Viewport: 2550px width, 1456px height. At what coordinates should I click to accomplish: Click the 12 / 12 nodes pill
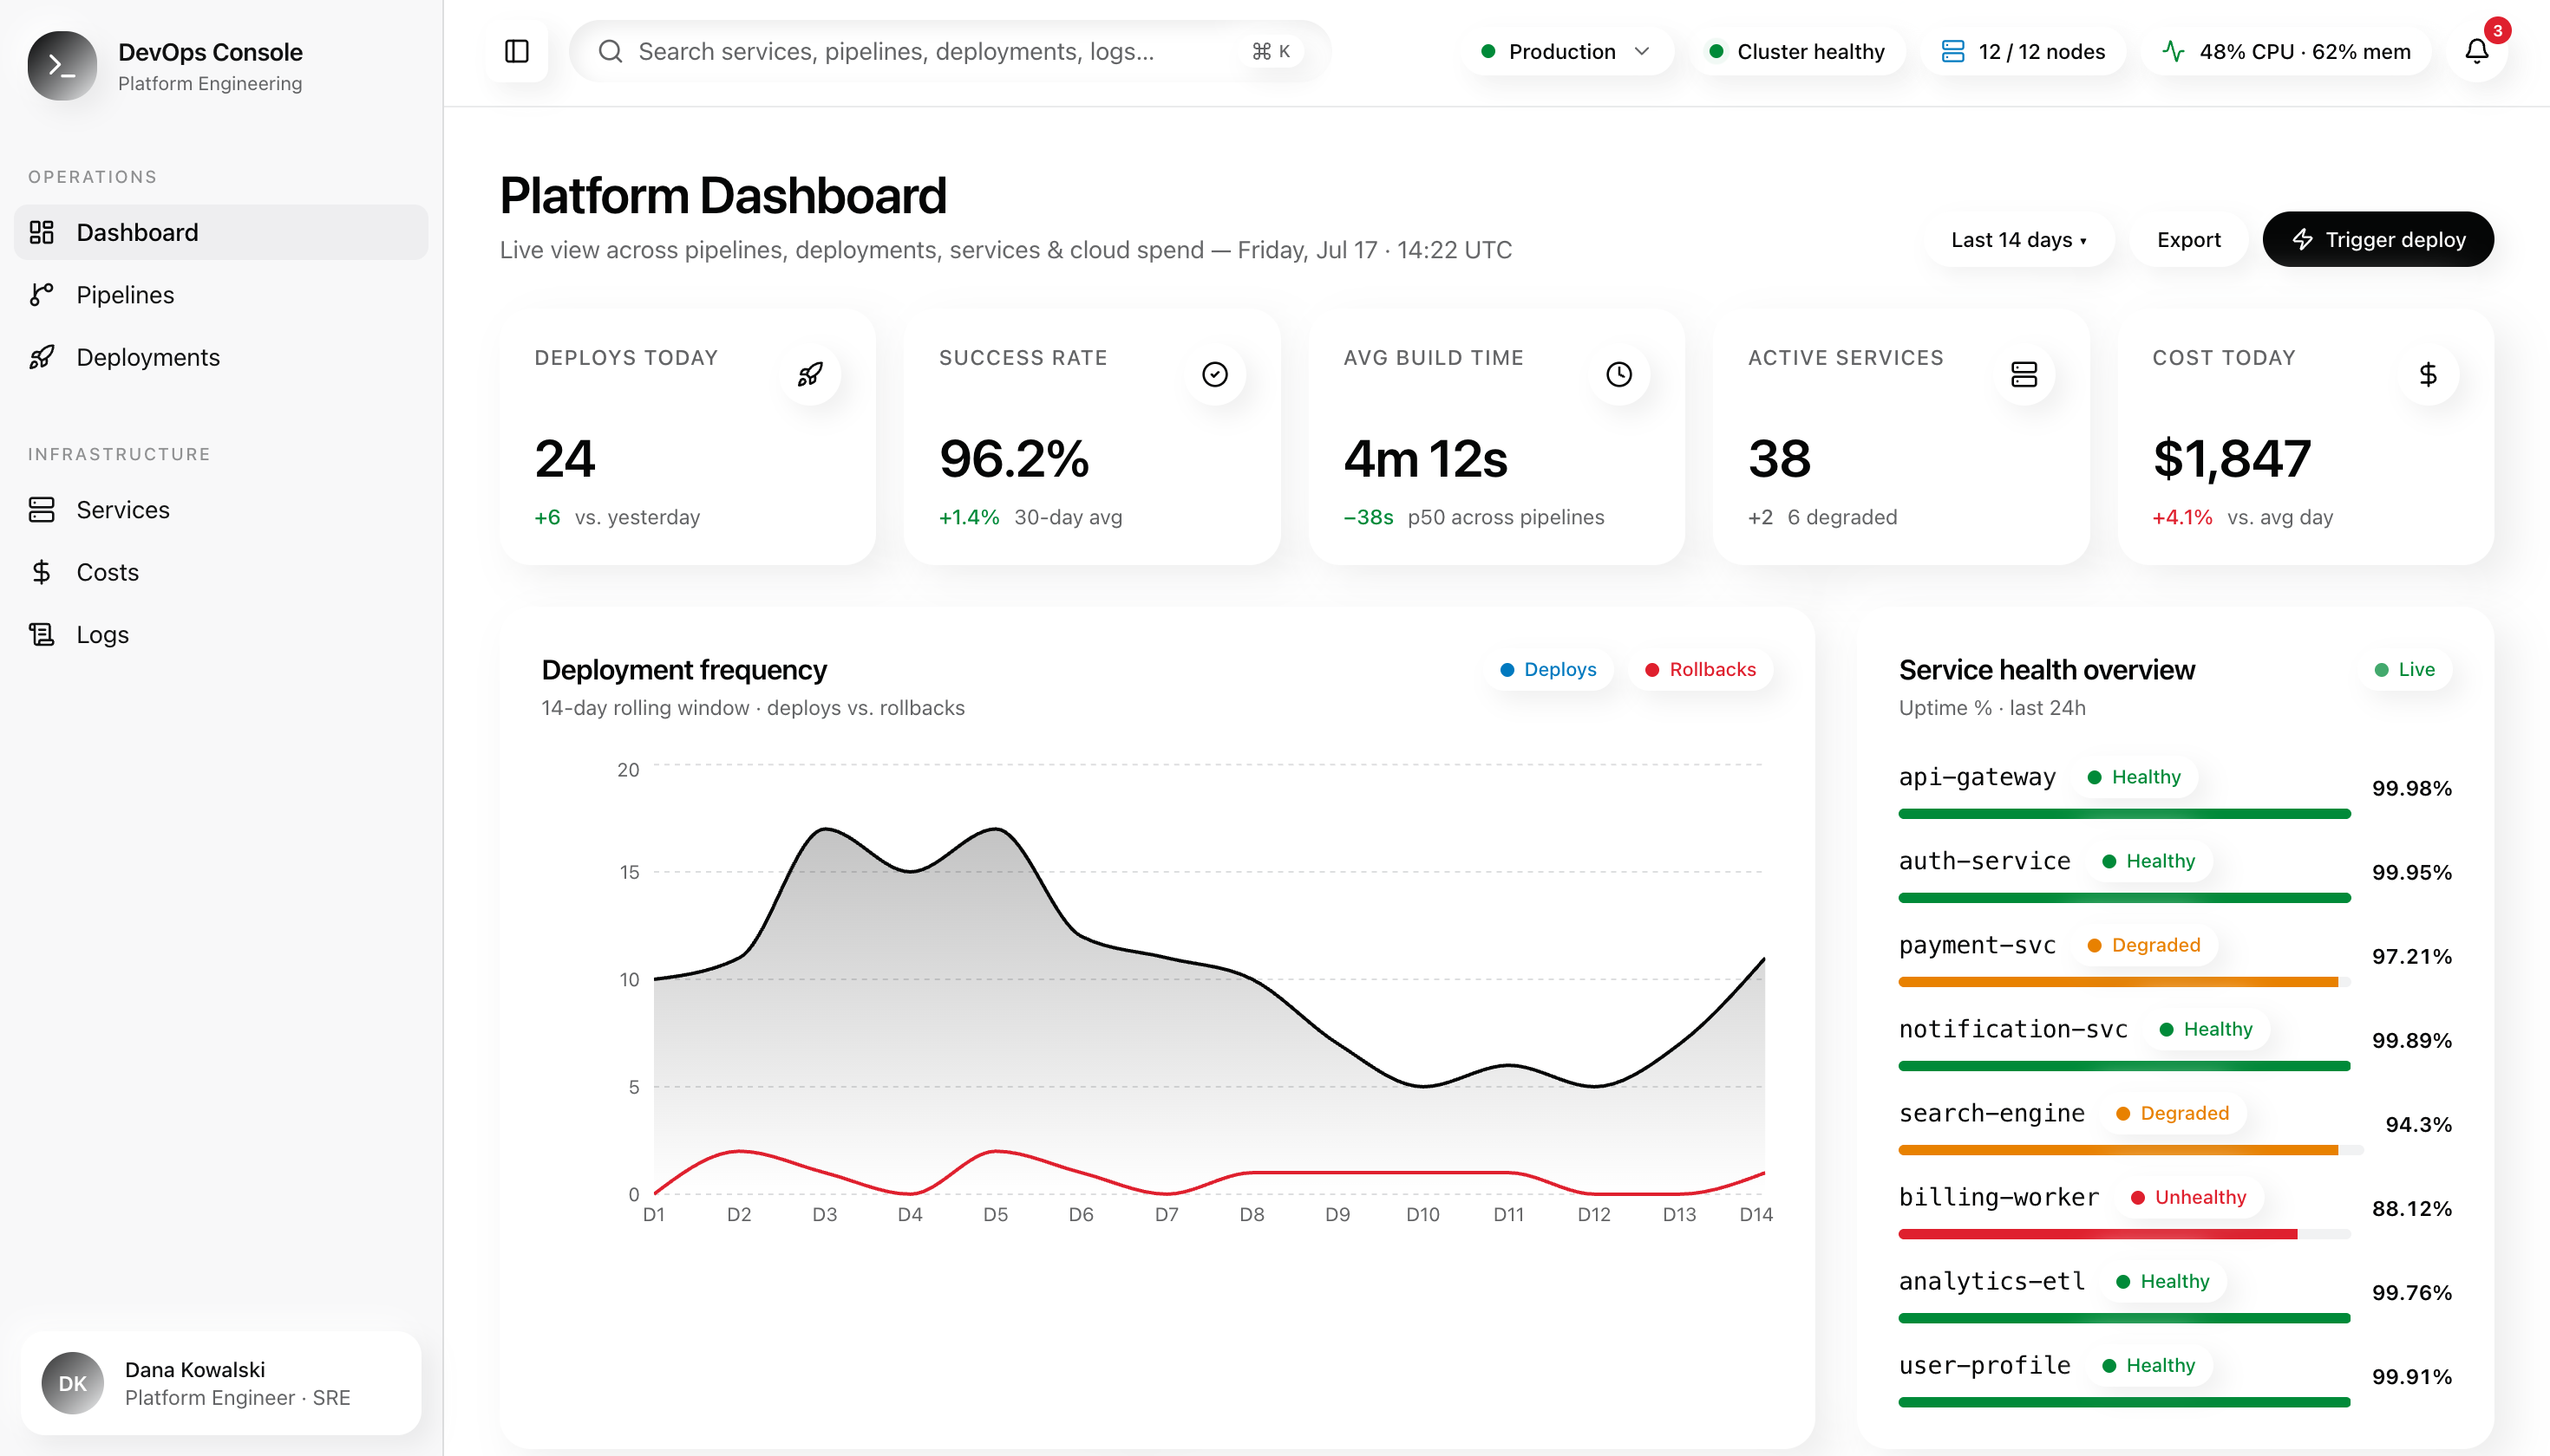tap(2023, 51)
